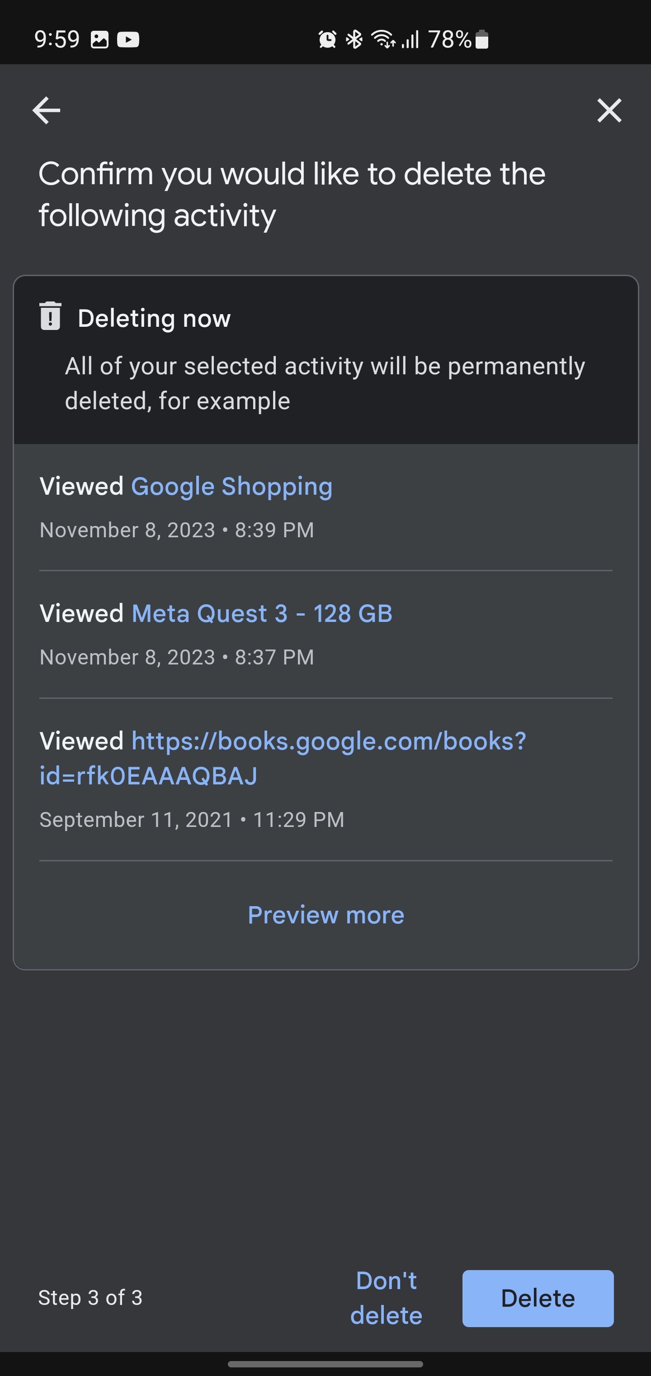Image resolution: width=651 pixels, height=1376 pixels.
Task: Click the trash icon next to Deleting now
Action: tap(49, 318)
